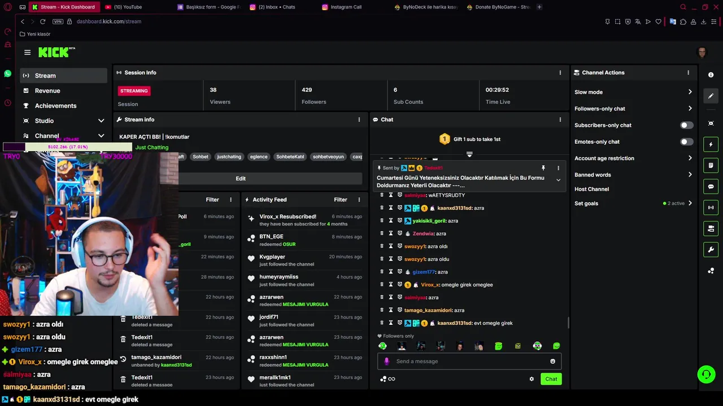
Task: Click the Host Channel action
Action: tap(591, 189)
